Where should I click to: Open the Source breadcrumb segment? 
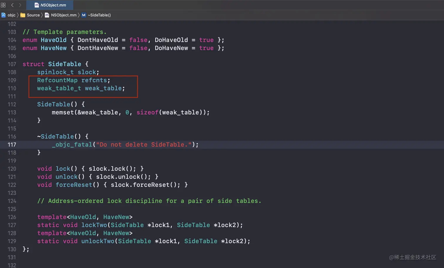click(33, 15)
